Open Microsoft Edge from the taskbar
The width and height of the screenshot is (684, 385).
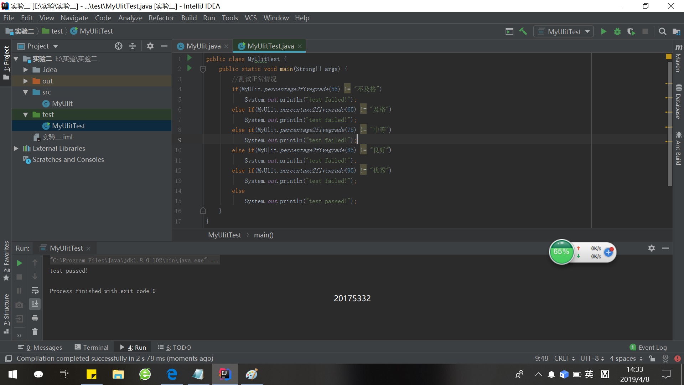[x=172, y=374]
